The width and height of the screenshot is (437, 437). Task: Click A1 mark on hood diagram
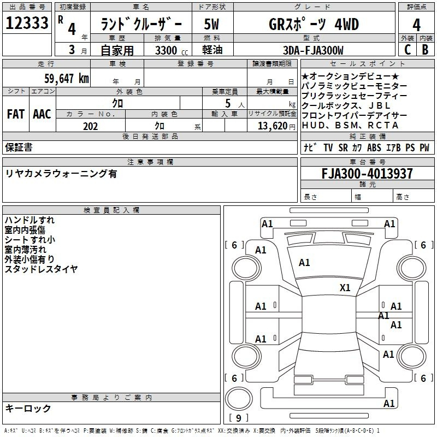click(x=304, y=263)
